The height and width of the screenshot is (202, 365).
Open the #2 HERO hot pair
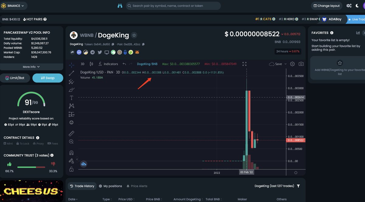(288, 19)
